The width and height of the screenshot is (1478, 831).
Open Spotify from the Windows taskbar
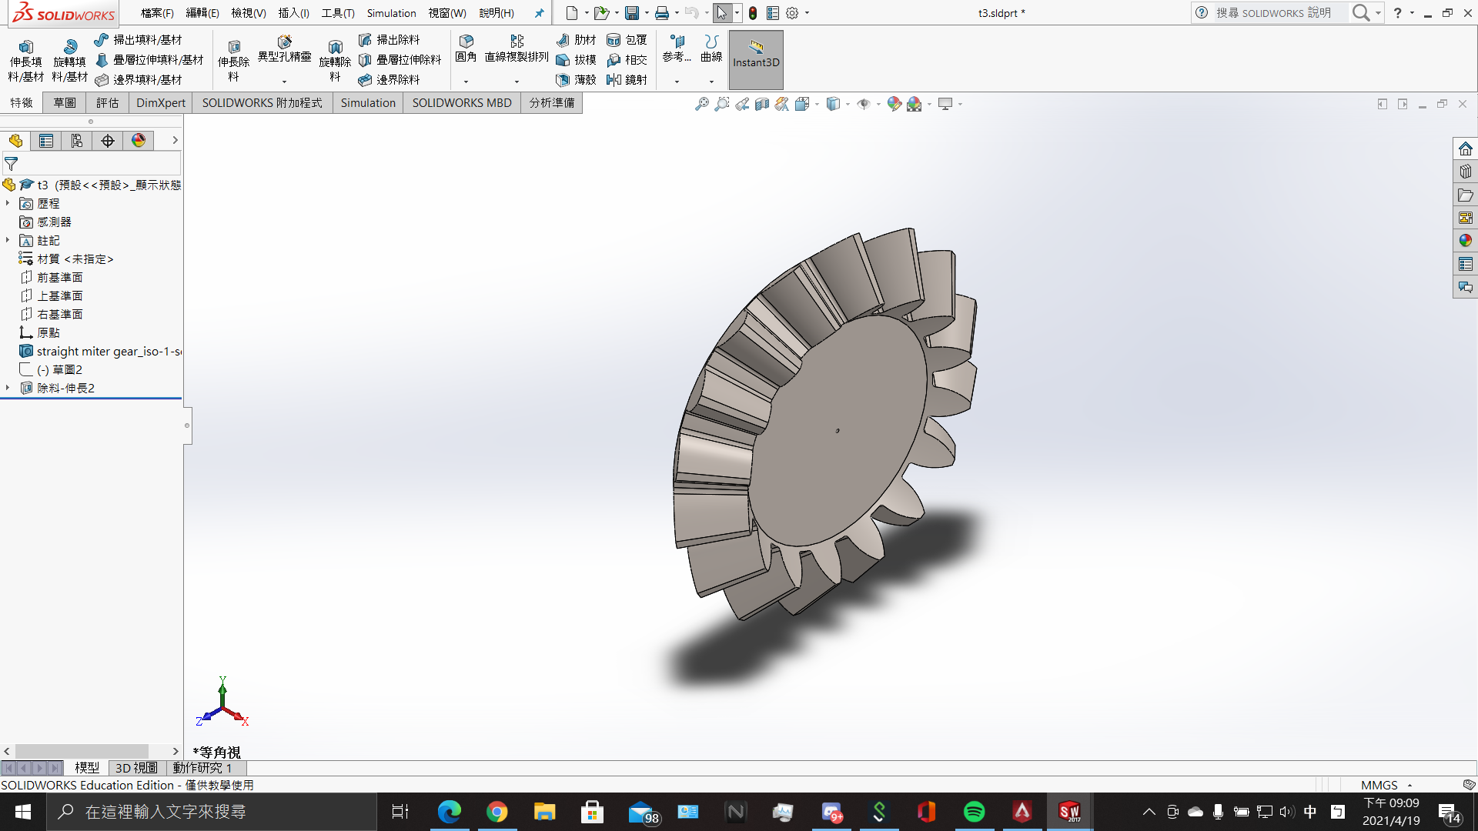(x=974, y=812)
